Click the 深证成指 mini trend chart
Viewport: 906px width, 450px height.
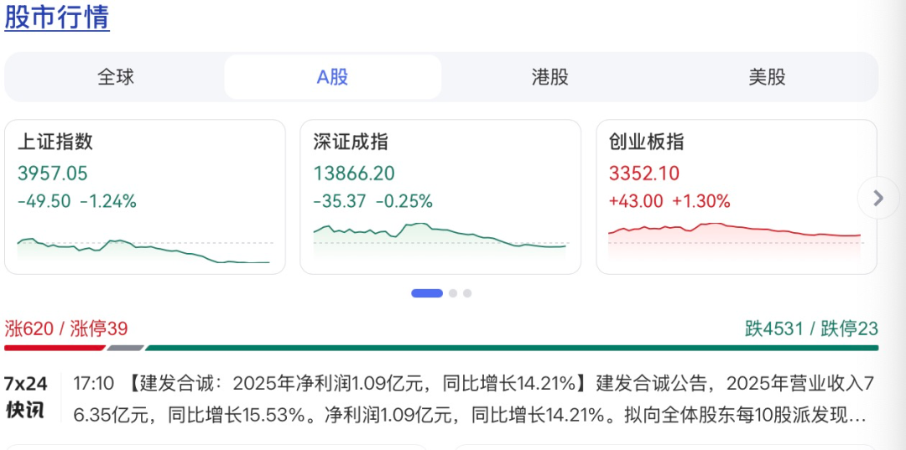pyautogui.click(x=440, y=236)
